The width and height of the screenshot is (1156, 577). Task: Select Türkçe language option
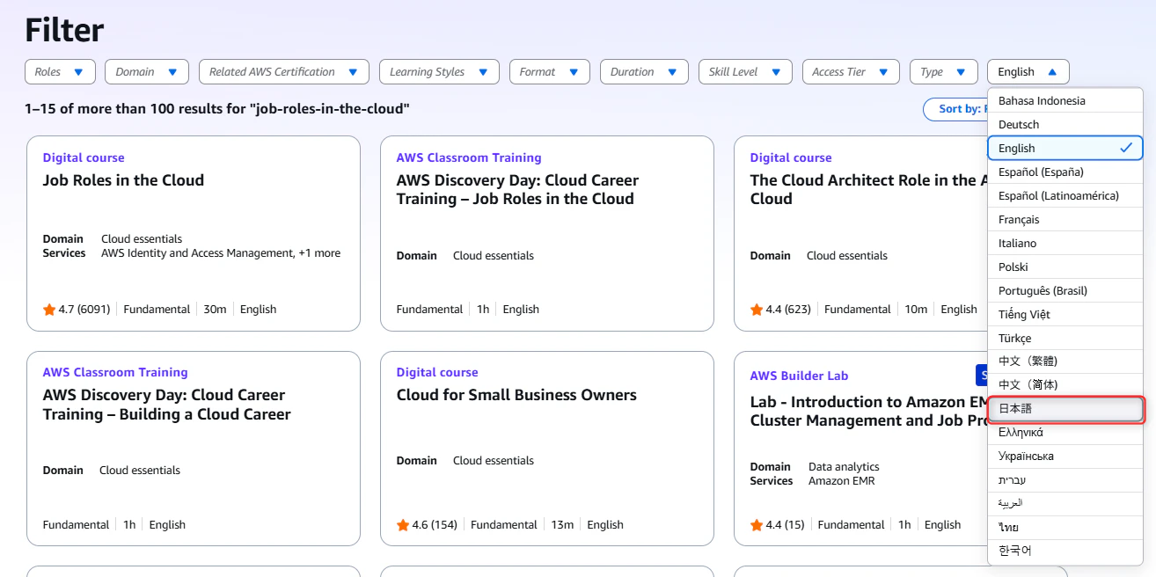(x=1065, y=338)
